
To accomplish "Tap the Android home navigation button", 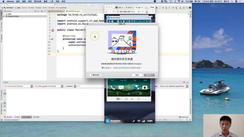I will coord(129,94).
